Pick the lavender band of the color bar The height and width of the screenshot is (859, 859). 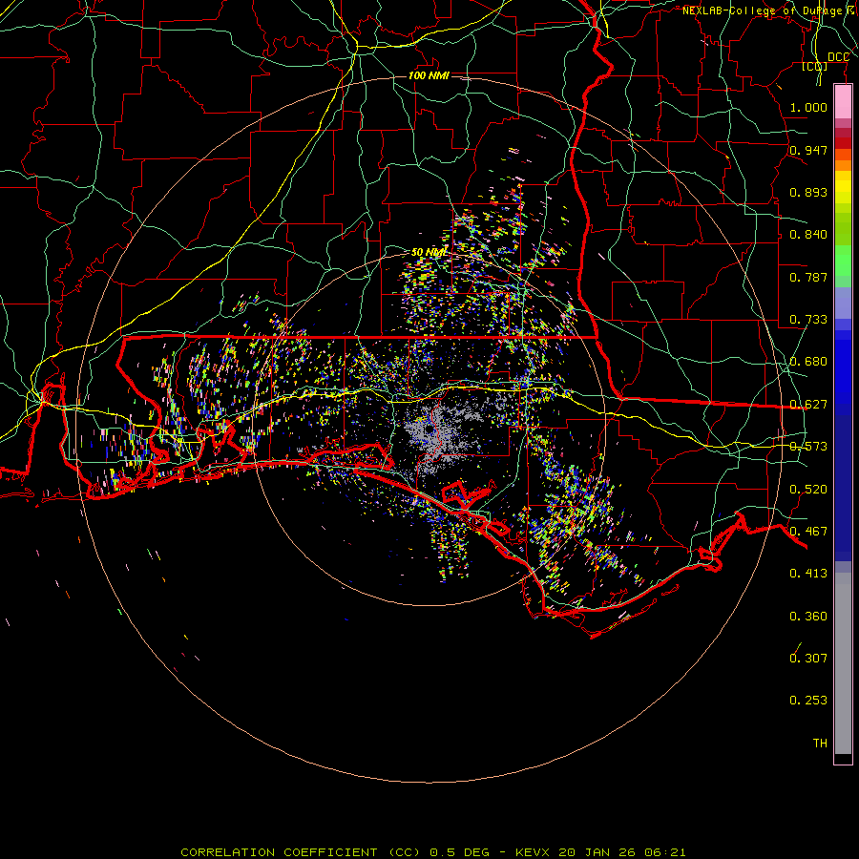(843, 303)
